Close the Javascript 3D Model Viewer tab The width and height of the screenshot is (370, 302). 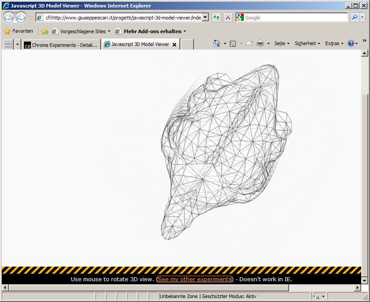point(174,45)
